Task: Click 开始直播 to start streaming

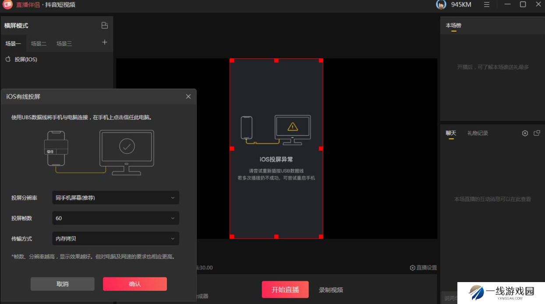Action: tap(285, 290)
